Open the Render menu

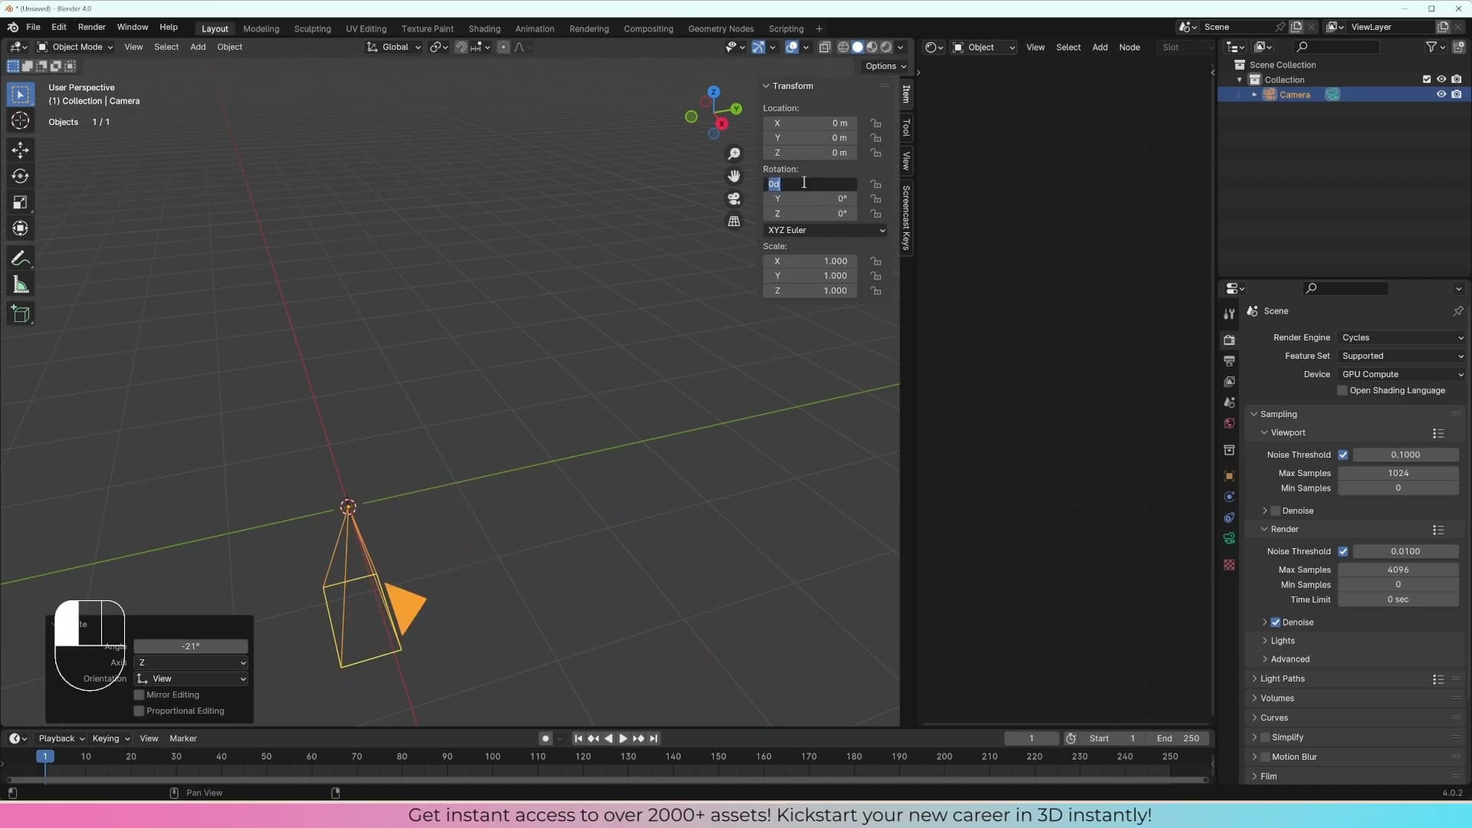point(91,27)
